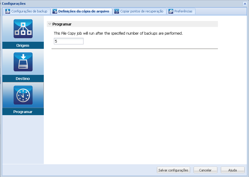
Task: Click the File Copy job description text
Action: point(118,33)
